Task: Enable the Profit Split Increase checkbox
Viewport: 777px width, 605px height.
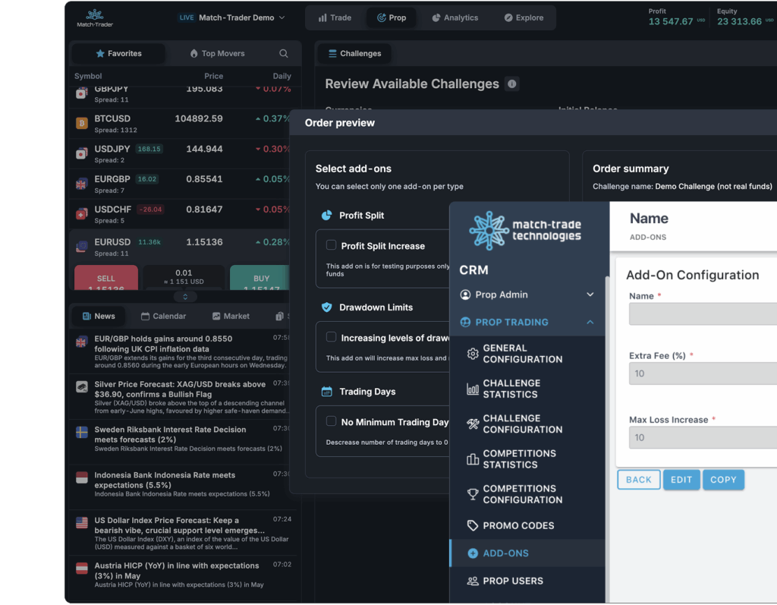Action: (x=332, y=245)
